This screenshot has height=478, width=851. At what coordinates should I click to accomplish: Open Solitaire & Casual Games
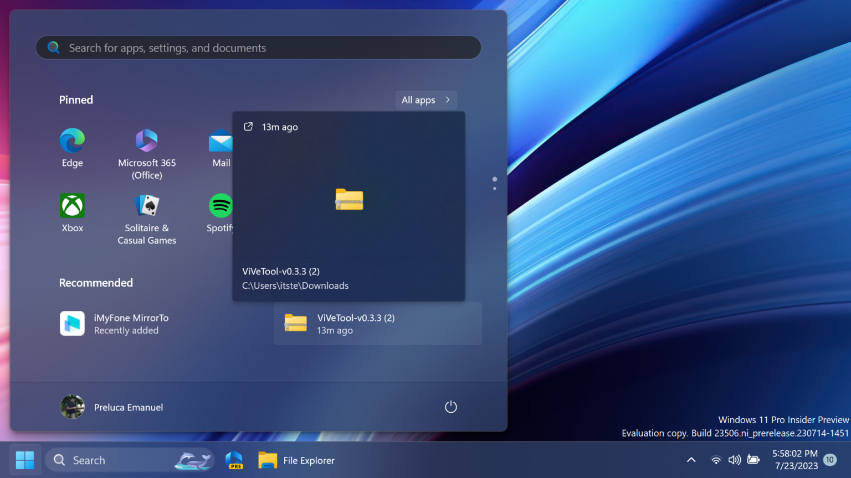point(146,212)
